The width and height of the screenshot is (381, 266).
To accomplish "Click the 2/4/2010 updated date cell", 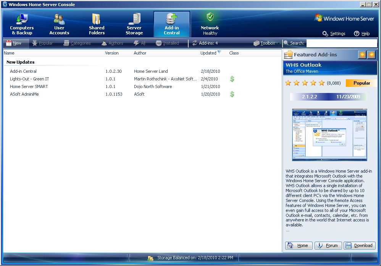I will tap(209, 79).
